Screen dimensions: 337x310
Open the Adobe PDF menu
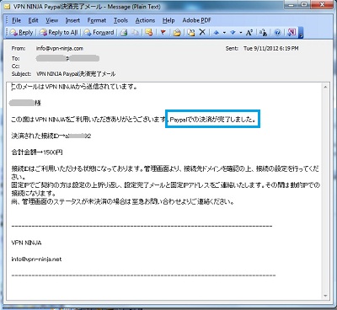pos(196,20)
